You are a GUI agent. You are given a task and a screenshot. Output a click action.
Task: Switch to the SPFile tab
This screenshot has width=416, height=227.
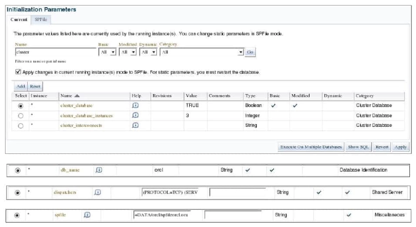tap(40, 19)
